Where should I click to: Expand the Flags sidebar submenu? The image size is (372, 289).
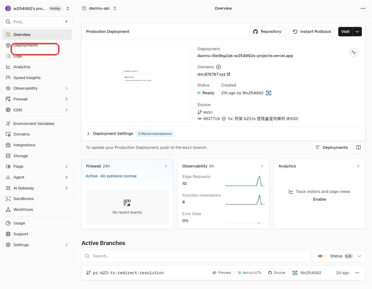click(66, 167)
